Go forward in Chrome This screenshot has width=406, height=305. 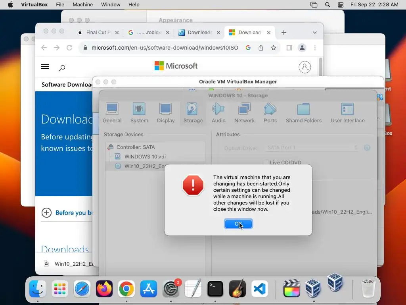pos(57,48)
